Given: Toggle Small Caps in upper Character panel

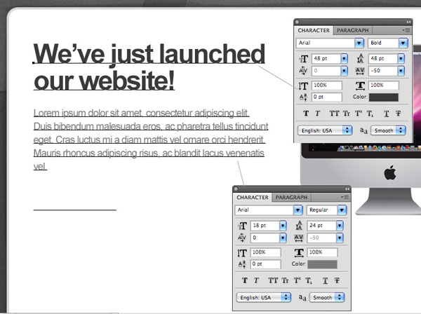Looking at the screenshot, I should click(x=347, y=114).
